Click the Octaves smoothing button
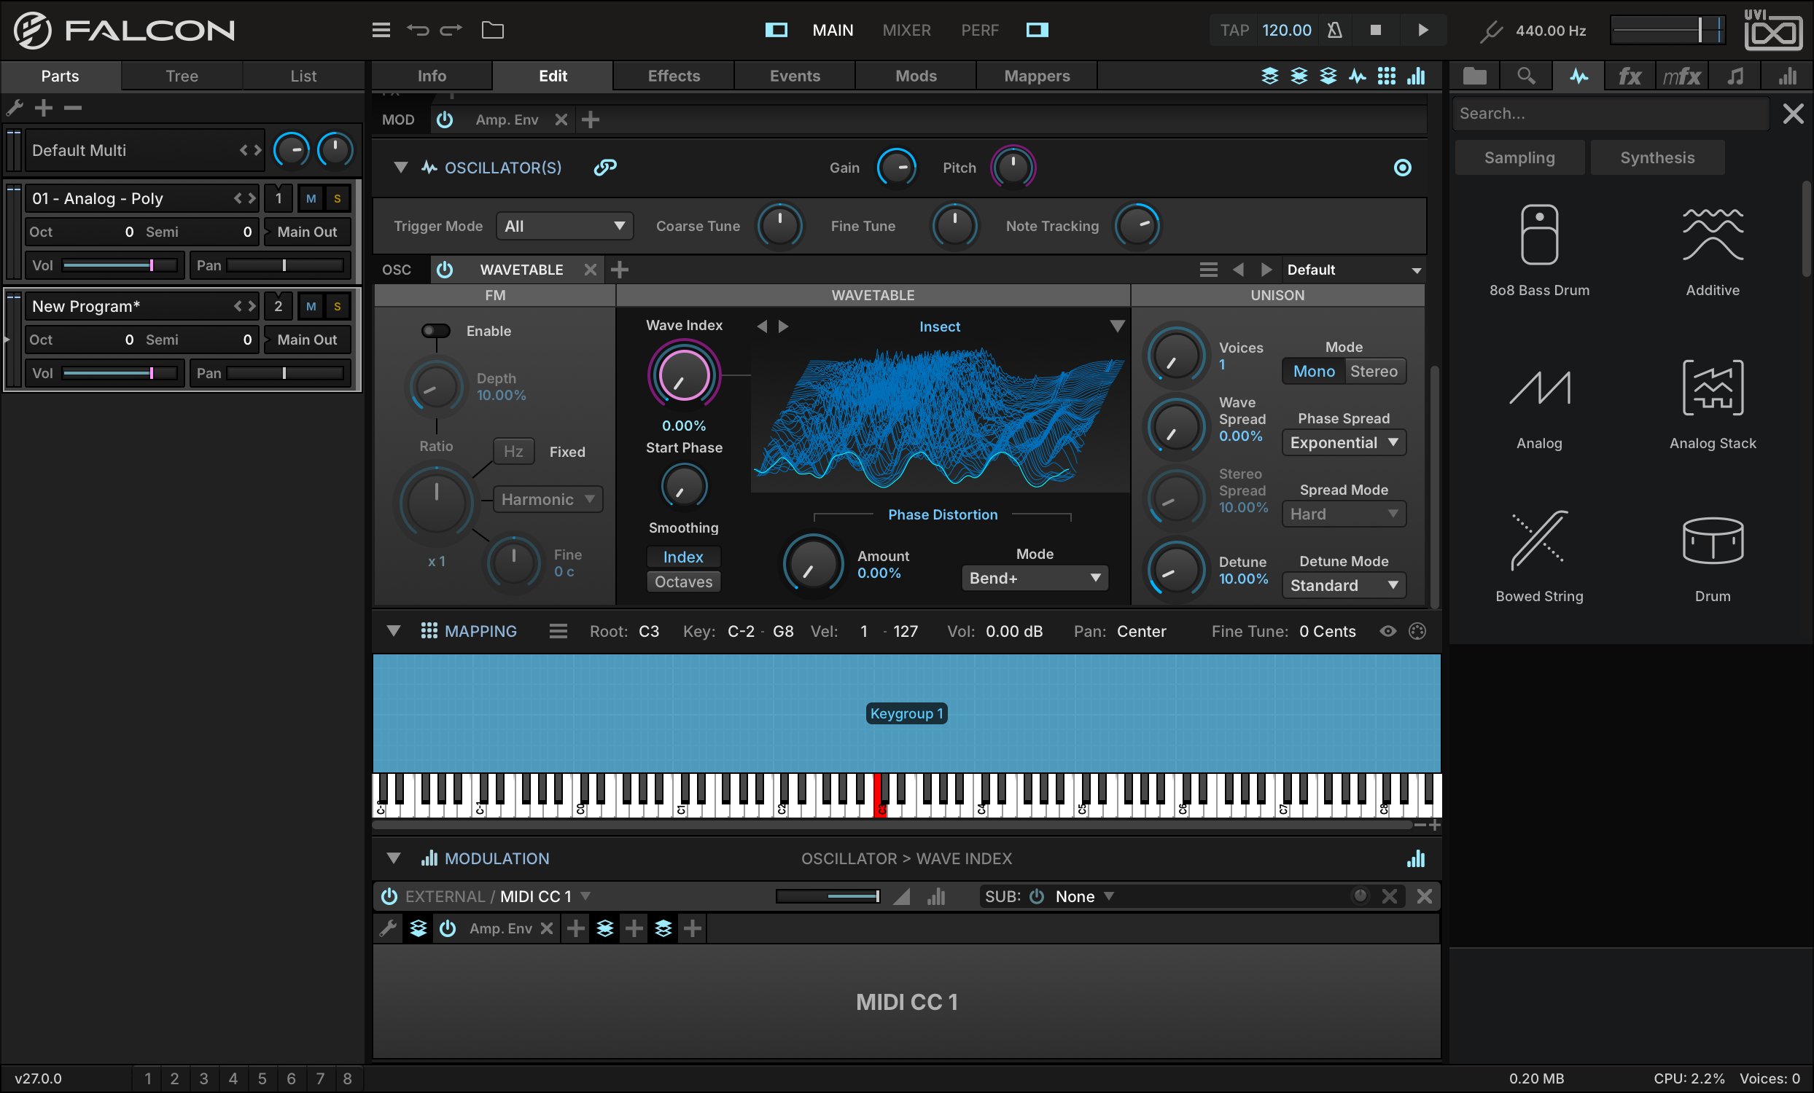This screenshot has width=1814, height=1093. [x=684, y=581]
